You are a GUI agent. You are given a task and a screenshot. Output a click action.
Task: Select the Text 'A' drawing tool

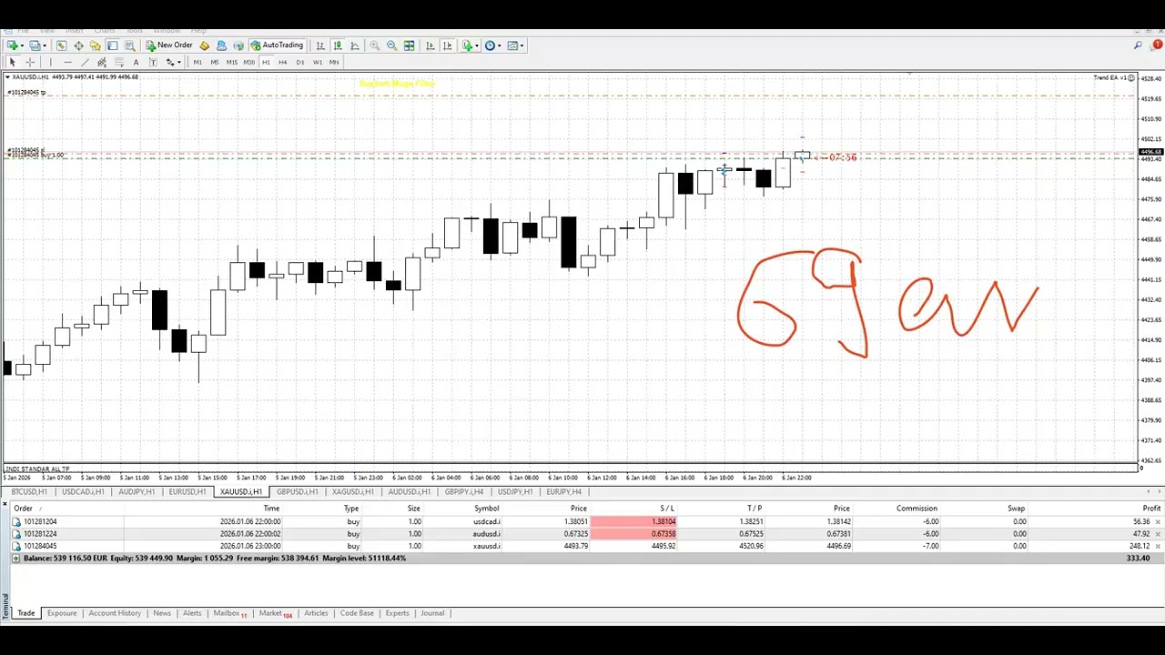136,62
